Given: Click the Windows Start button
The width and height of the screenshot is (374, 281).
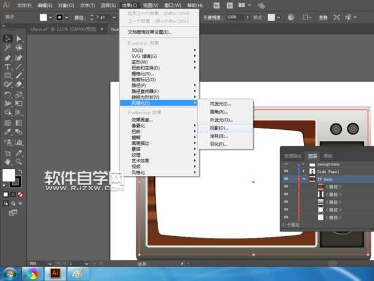Looking at the screenshot, I should (x=9, y=274).
